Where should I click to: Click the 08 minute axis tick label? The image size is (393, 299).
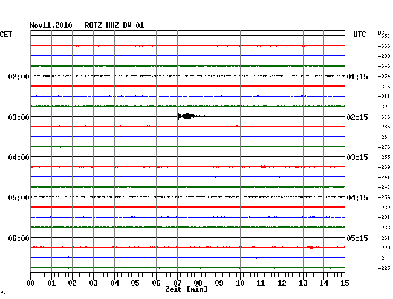pyautogui.click(x=198, y=283)
